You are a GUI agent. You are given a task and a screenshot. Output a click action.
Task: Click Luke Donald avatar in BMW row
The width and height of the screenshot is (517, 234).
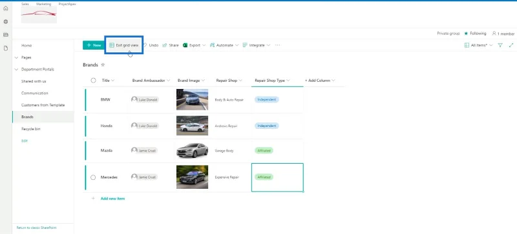(x=134, y=99)
